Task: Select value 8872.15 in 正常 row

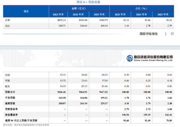Action: click(62, 20)
